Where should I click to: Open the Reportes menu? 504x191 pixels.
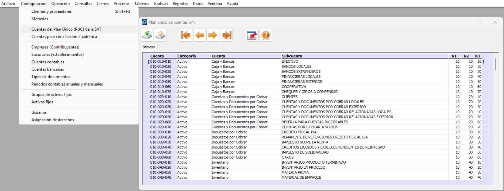[180, 3]
